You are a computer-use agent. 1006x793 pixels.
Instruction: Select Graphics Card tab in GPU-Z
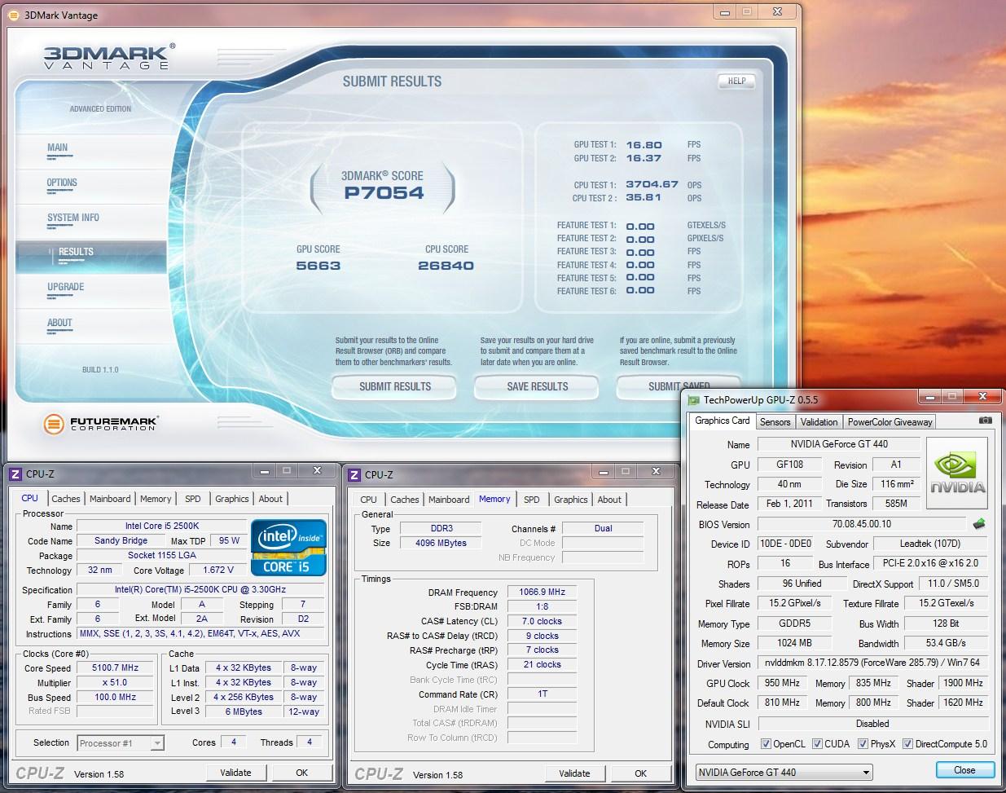[x=722, y=421]
